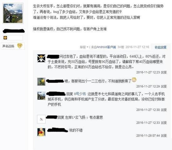Click the pirate skull avatar icon
This screenshot has height=150, width=172.
point(41,58)
